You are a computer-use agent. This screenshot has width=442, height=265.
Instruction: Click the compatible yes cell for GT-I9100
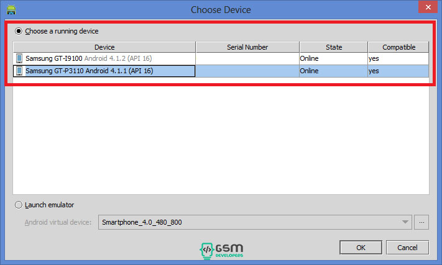(398, 58)
